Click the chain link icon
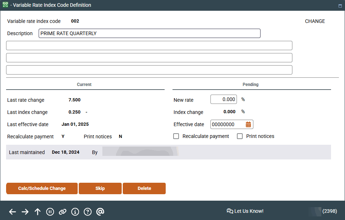Image resolution: width=345 pixels, height=220 pixels. 63,212
